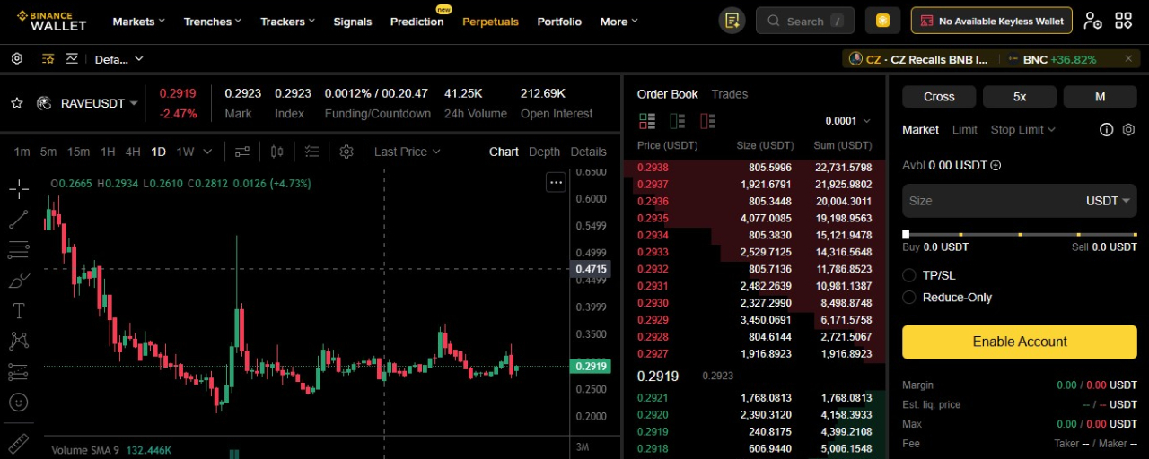1149x459 pixels.
Task: Click the RAVE token logo
Action: pos(43,103)
